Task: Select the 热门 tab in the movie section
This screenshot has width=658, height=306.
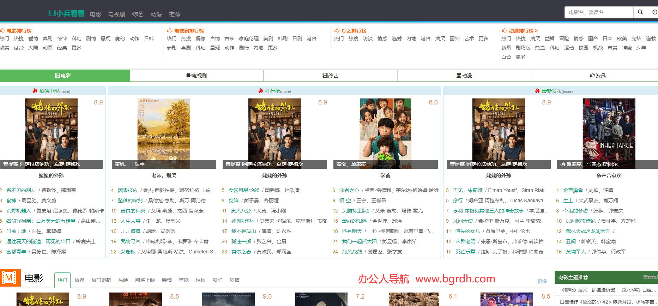Action: coord(62,280)
